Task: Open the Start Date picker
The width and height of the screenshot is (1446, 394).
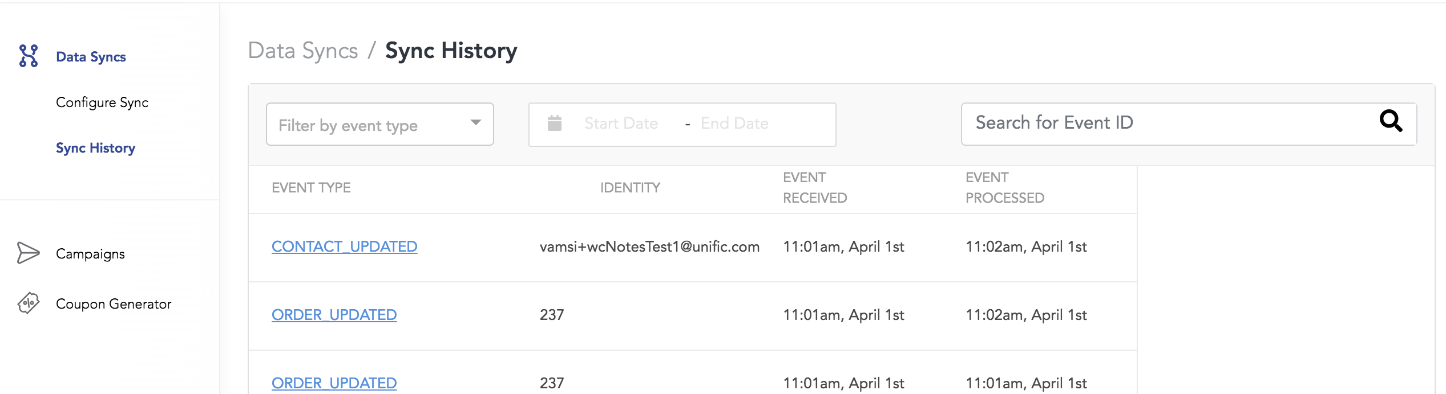Action: tap(621, 124)
